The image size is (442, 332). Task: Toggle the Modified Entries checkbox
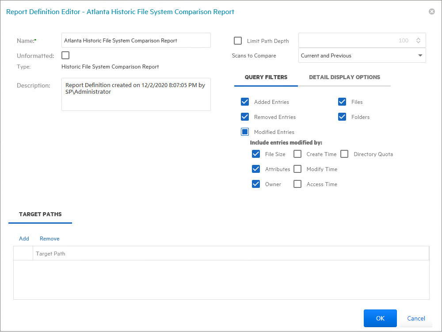click(x=245, y=132)
